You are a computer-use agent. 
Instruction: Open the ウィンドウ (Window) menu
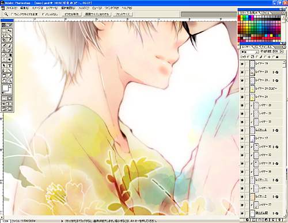[111, 8]
